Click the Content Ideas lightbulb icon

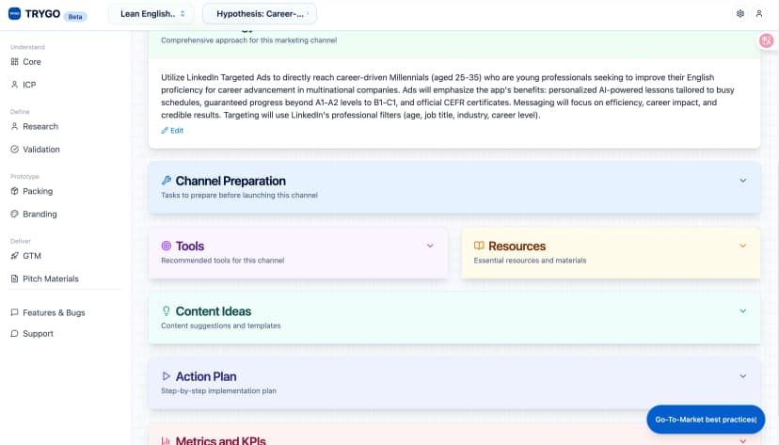coord(167,311)
